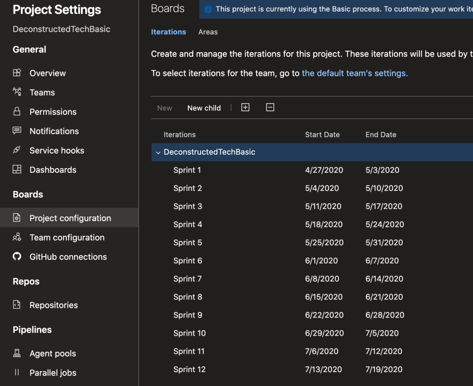Collapse all iterations with minus icon
Image resolution: width=473 pixels, height=386 pixels.
coord(270,107)
